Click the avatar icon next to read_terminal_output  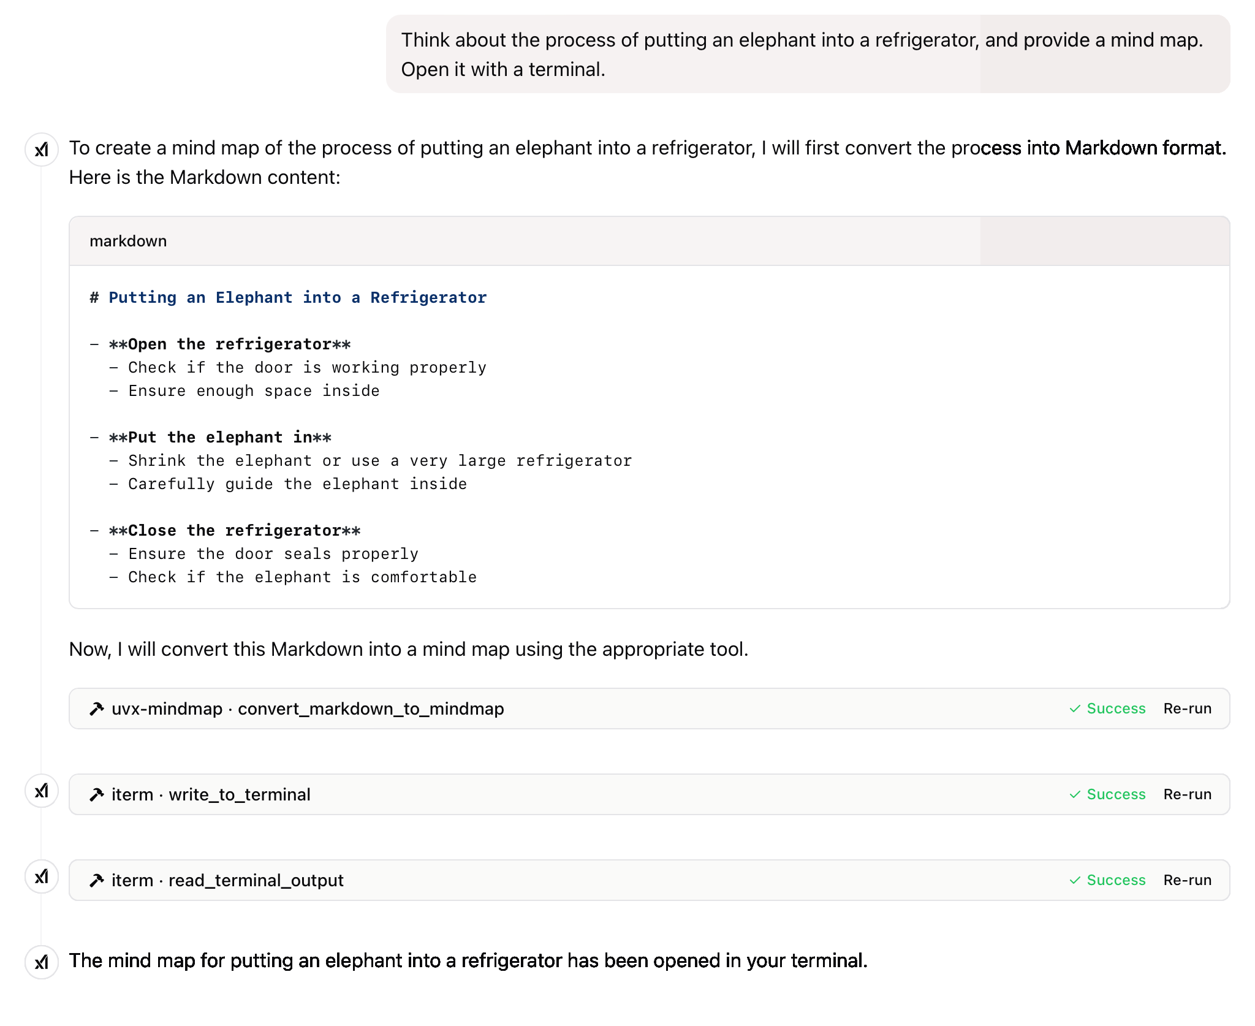42,876
